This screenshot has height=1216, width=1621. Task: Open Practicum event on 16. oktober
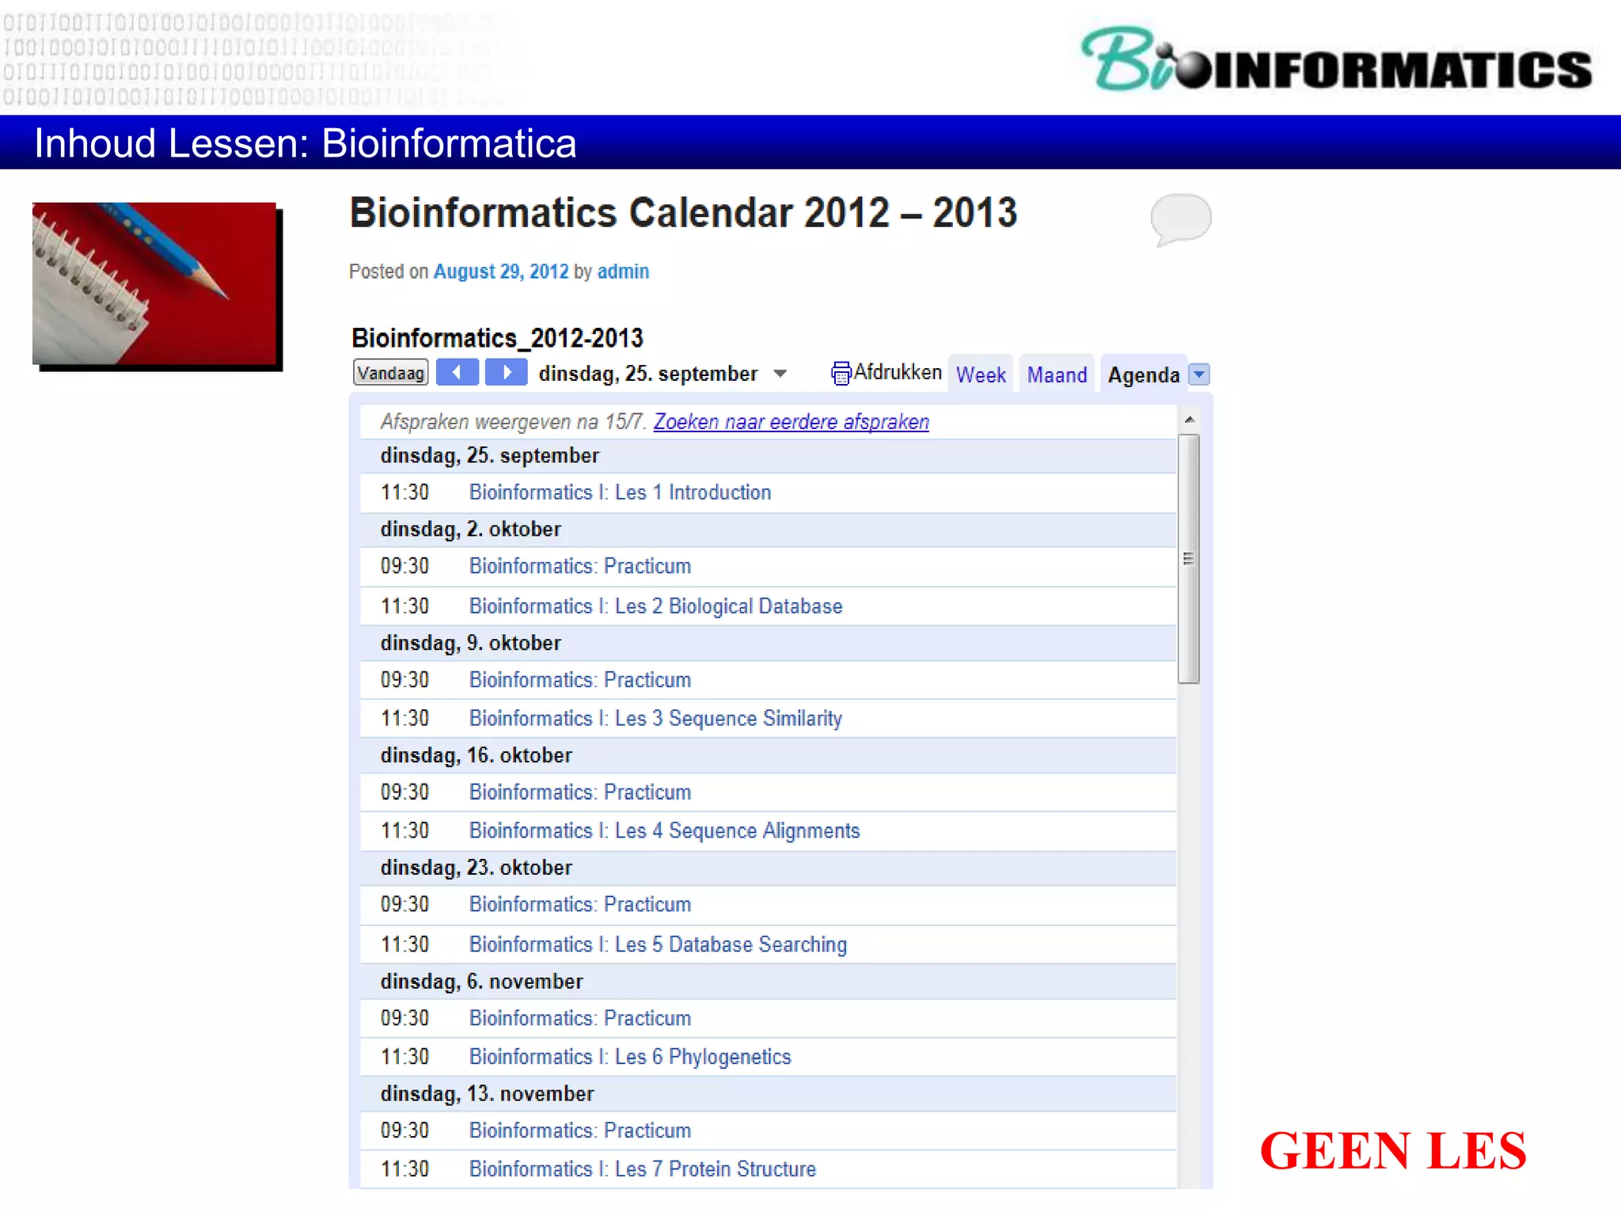coord(580,792)
